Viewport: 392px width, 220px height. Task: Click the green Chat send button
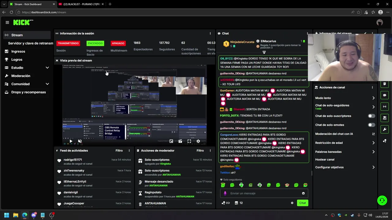303,203
